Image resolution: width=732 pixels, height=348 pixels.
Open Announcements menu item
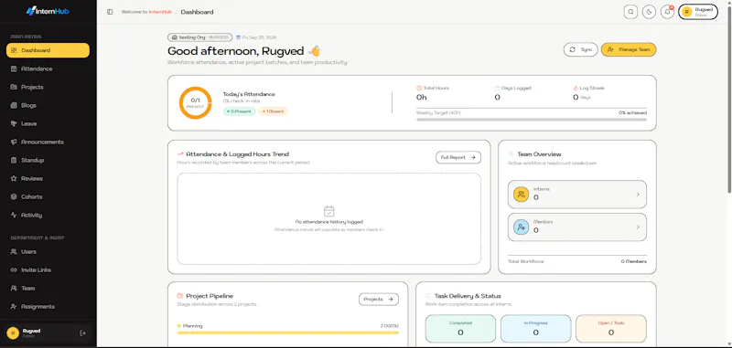48,142
